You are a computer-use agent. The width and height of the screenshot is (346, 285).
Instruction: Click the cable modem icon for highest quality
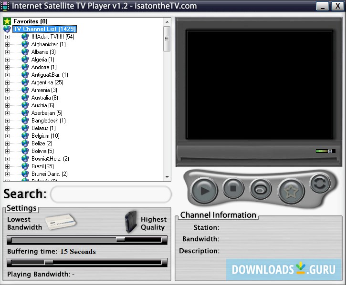pos(131,222)
